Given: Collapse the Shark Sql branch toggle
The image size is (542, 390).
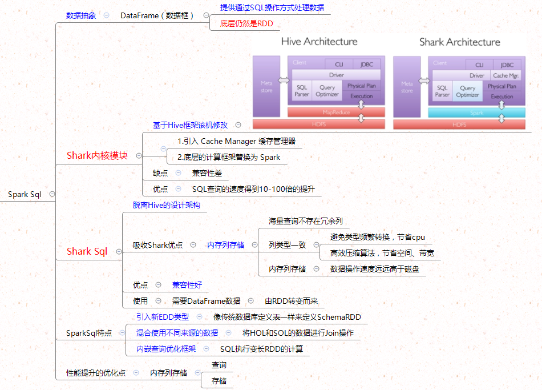Looking at the screenshot, I should 119,252.
